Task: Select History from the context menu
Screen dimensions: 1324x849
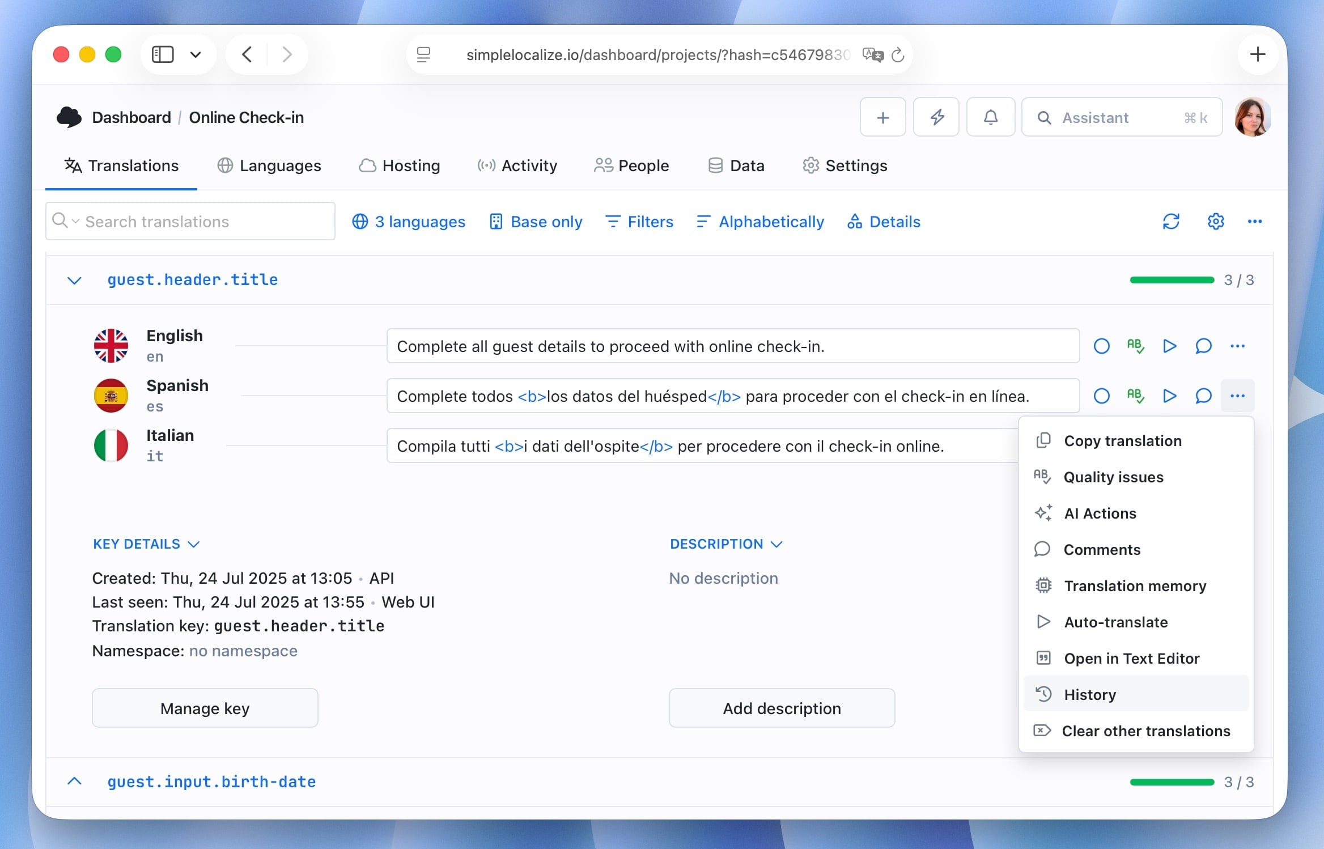Action: point(1089,694)
